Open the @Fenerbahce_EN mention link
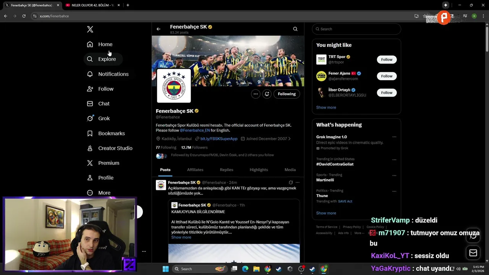489x275 pixels. pos(195,130)
